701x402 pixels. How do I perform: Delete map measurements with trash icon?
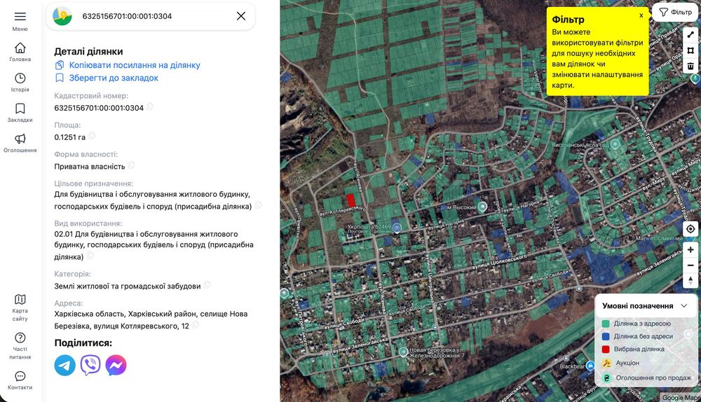(x=690, y=66)
